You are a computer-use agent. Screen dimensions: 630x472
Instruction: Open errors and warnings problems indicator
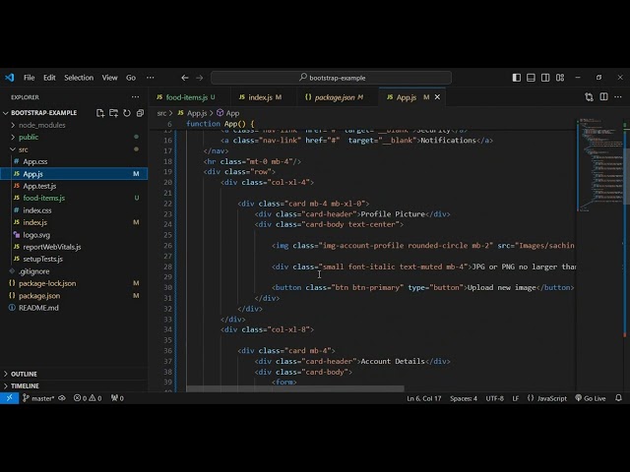coord(88,398)
